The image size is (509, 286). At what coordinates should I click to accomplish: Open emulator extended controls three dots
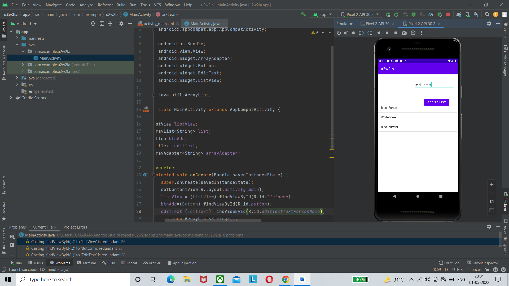tap(422, 33)
